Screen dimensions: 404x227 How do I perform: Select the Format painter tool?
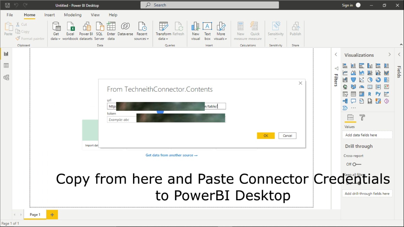click(30, 39)
